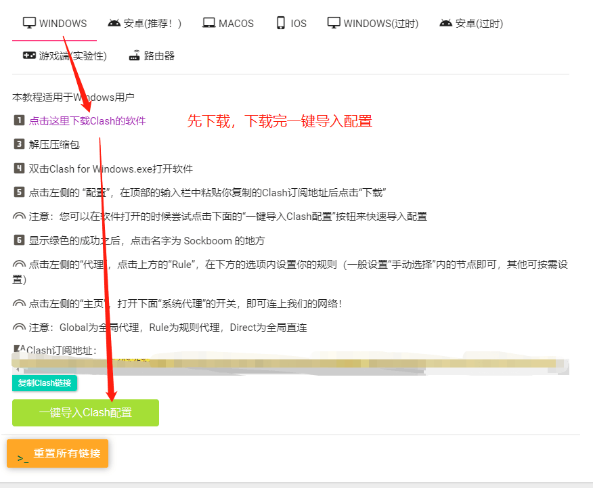Image resolution: width=593 pixels, height=488 pixels.
Task: Click the router icon beside 路由器
Action: click(x=135, y=56)
